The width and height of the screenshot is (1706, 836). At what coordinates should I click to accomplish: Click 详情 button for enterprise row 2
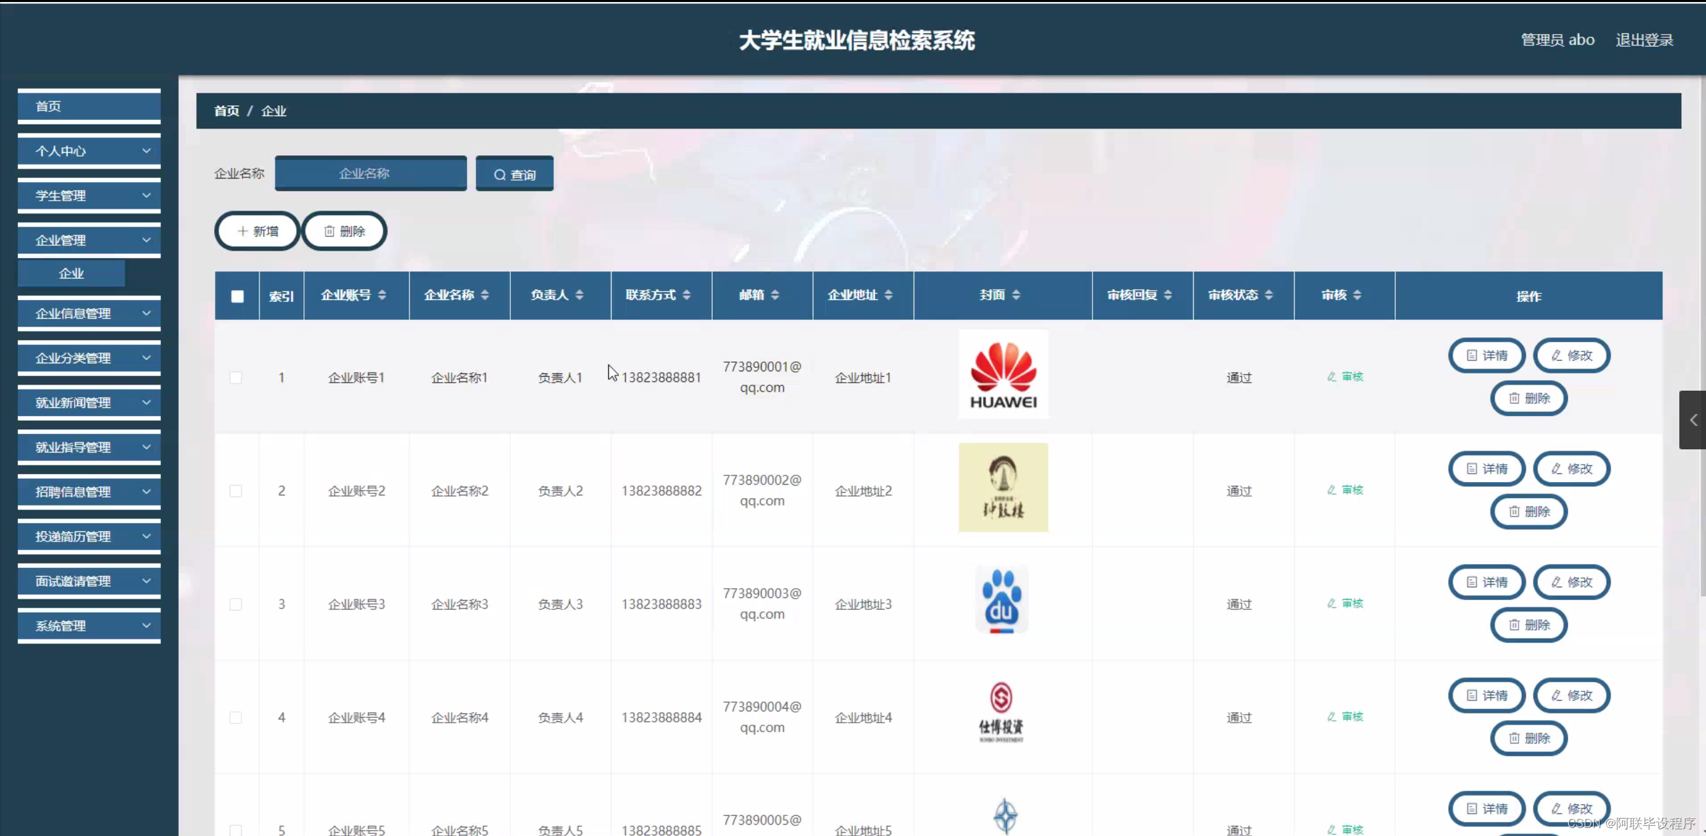coord(1487,469)
